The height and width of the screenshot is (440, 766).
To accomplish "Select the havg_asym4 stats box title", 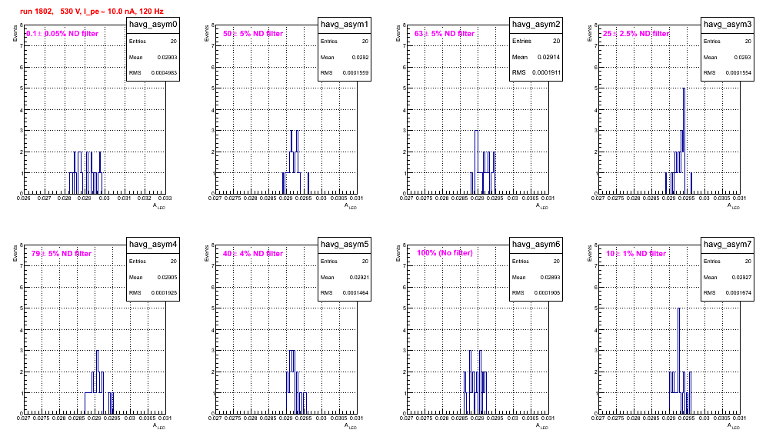I will (x=153, y=245).
